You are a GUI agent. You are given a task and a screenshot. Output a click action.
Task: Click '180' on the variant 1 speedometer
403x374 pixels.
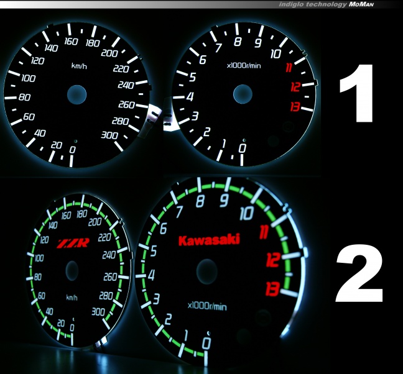(93, 43)
